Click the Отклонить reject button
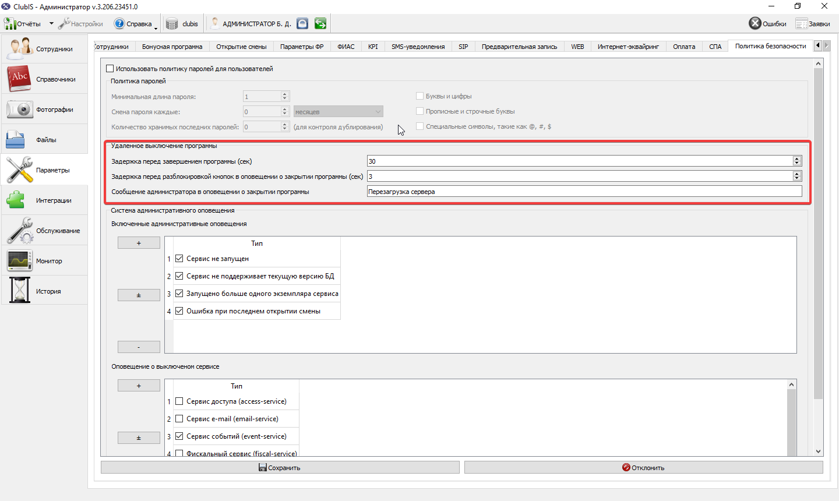Screen dimensions: 839x501 pos(643,467)
